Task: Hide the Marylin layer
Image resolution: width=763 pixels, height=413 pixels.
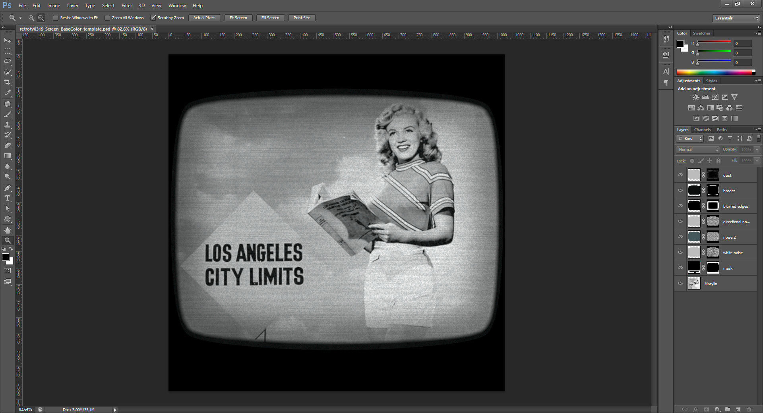Action: coord(680,284)
